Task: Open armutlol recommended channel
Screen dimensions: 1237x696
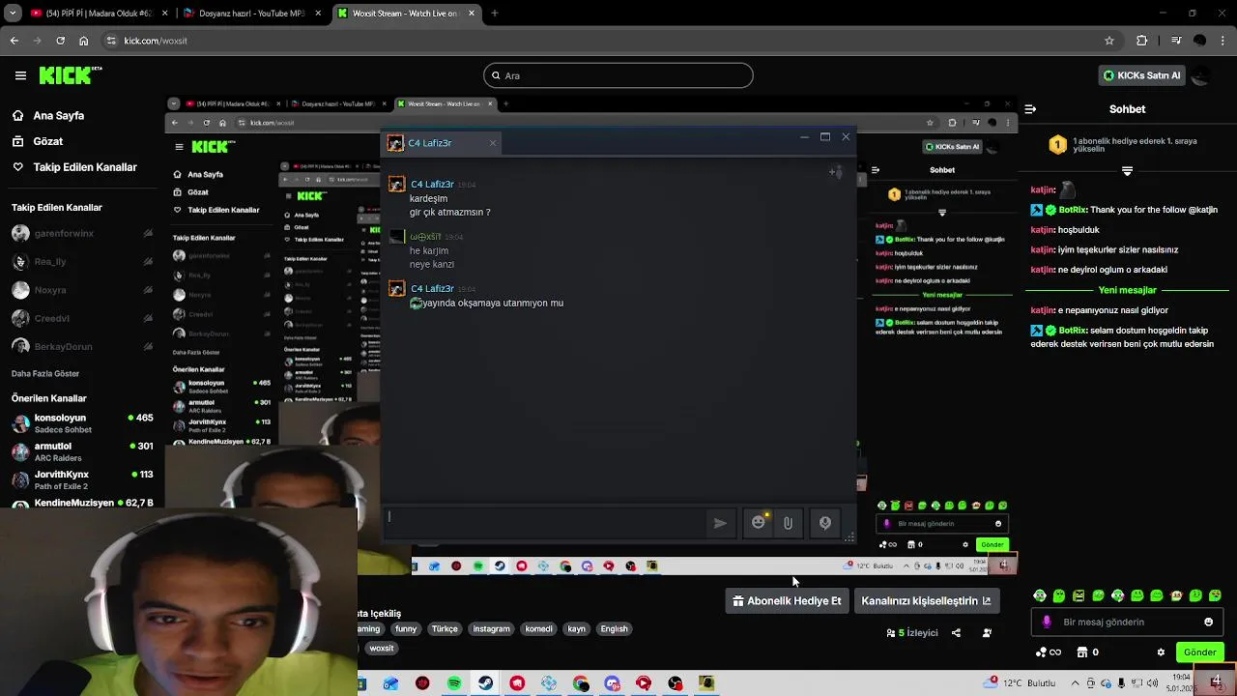Action: click(x=82, y=451)
